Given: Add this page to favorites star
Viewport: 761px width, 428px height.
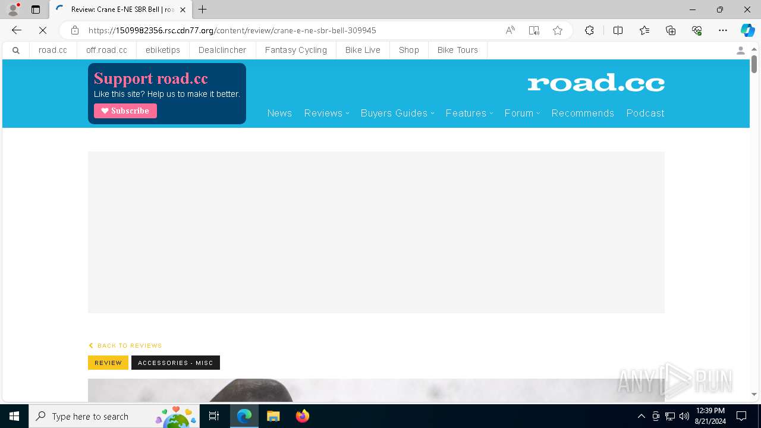Looking at the screenshot, I should (558, 30).
